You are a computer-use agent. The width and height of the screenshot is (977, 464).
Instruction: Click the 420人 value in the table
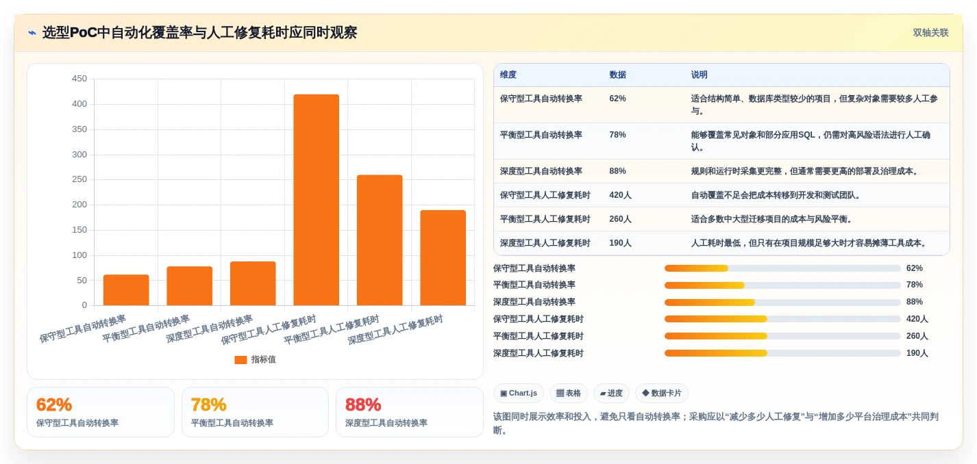pyautogui.click(x=620, y=195)
